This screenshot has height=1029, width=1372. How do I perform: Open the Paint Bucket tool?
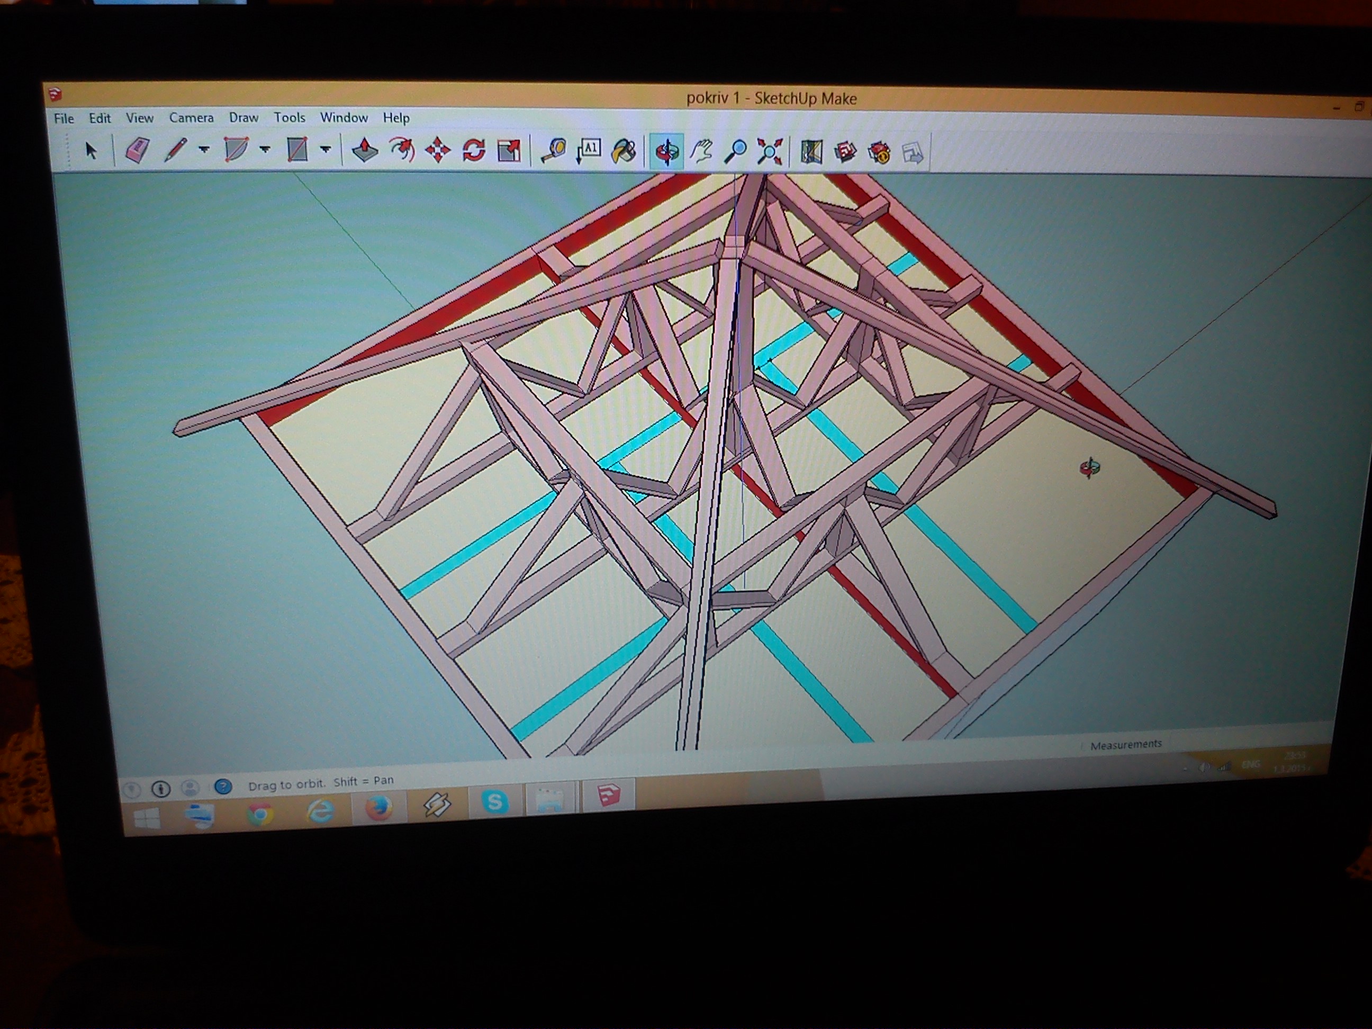click(x=624, y=151)
